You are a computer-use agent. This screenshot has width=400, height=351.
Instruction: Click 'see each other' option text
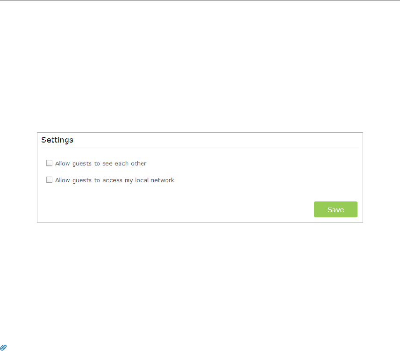(124, 164)
